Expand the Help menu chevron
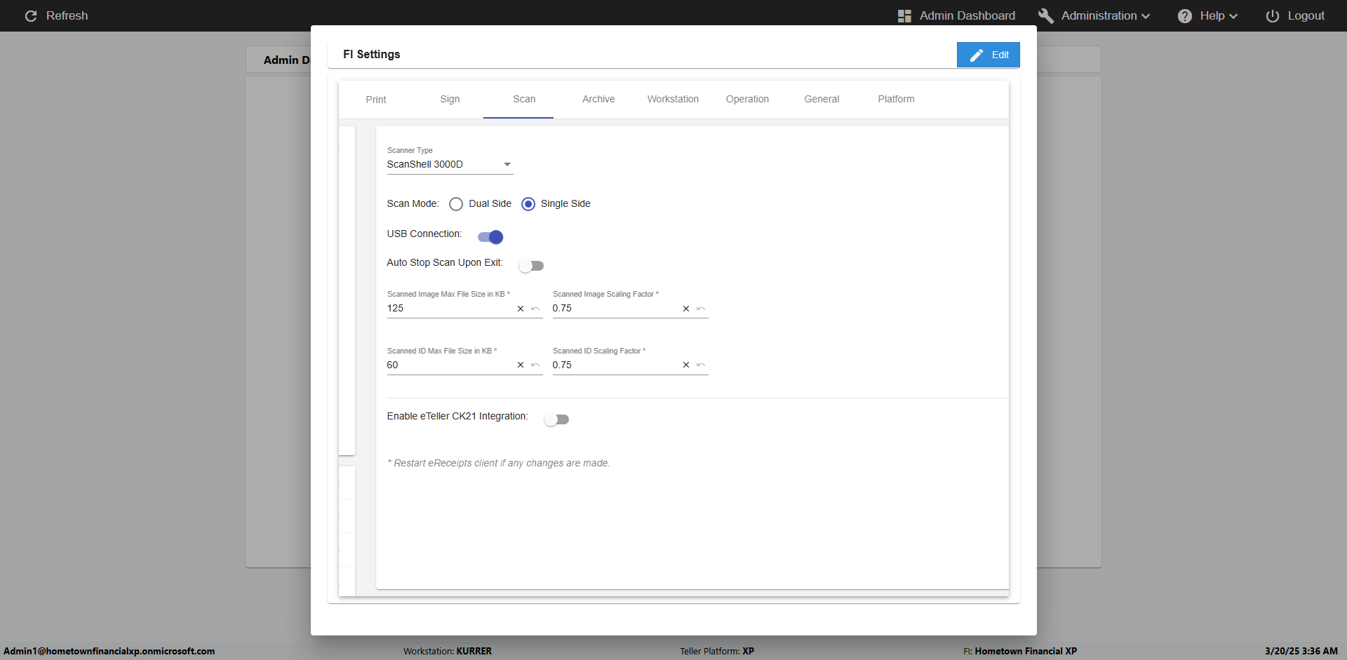This screenshot has width=1347, height=660. [1233, 16]
